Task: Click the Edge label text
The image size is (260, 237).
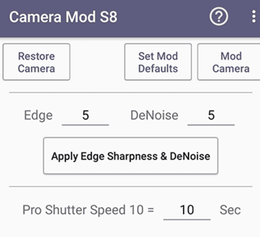Action: tap(38, 116)
